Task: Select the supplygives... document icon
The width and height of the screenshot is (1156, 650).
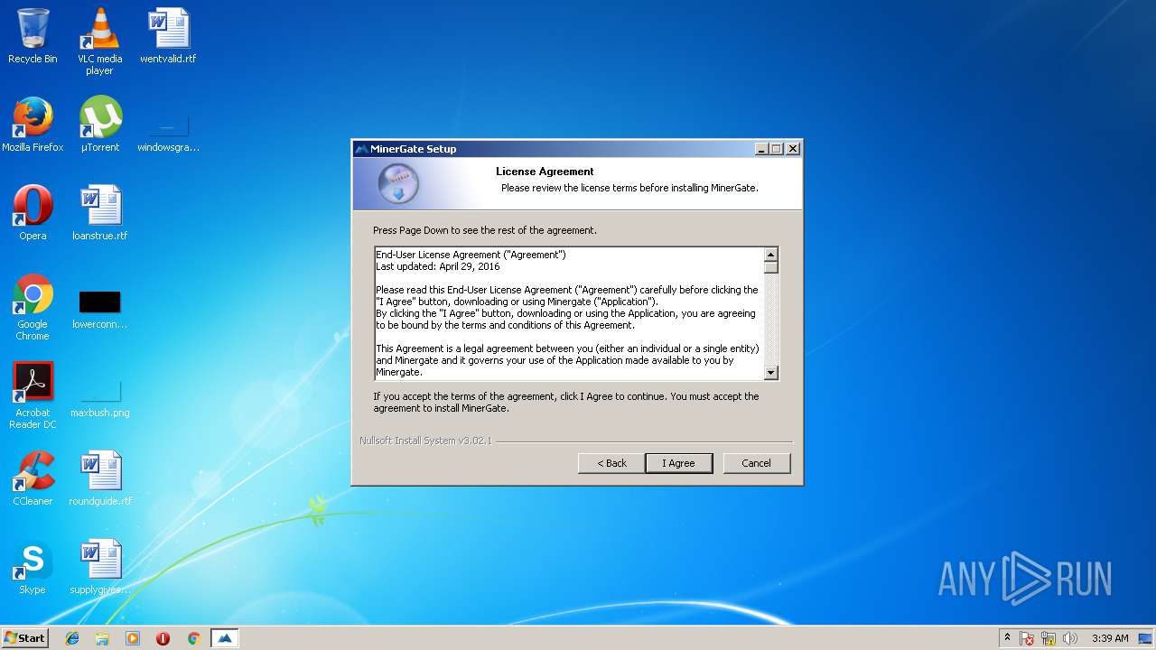Action: [99, 567]
